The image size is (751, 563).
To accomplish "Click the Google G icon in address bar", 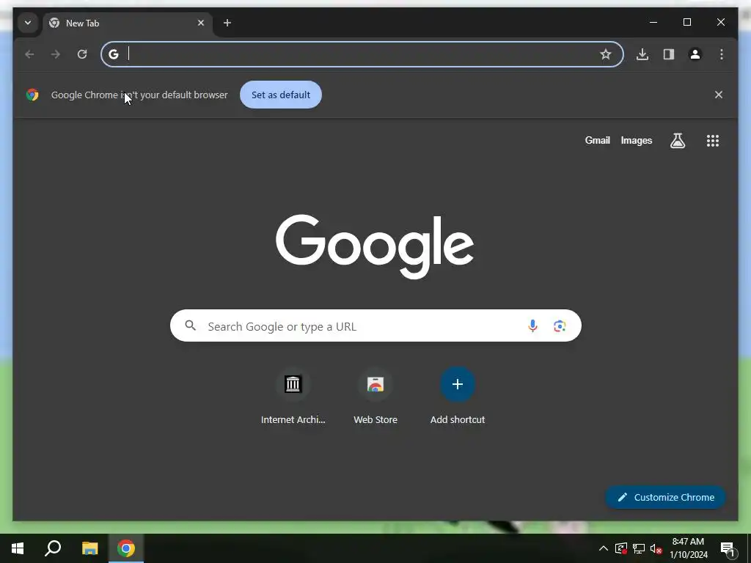I will tap(114, 54).
